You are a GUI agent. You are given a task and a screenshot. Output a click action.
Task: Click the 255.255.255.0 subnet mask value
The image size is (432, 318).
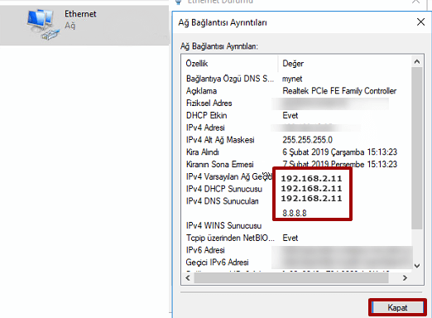tap(307, 140)
